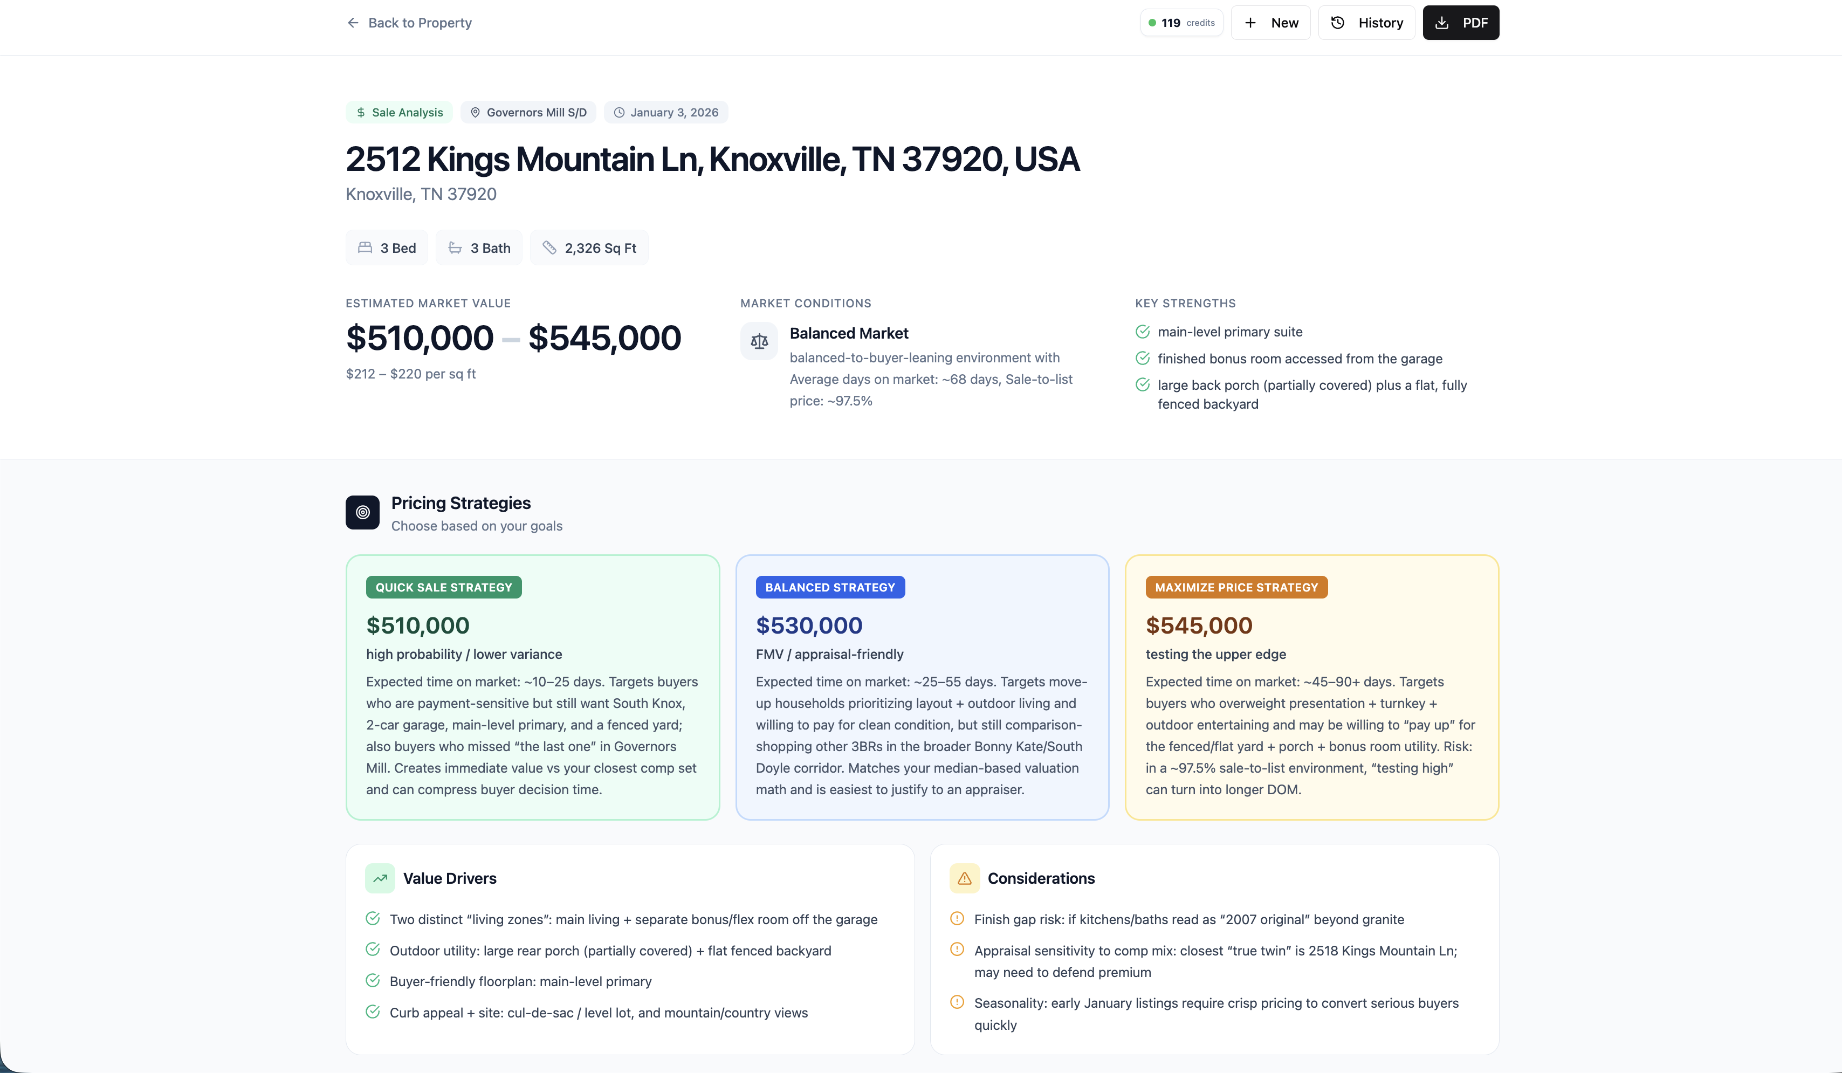
Task: Select the Maximize Price Strategy badge
Action: [x=1236, y=588]
